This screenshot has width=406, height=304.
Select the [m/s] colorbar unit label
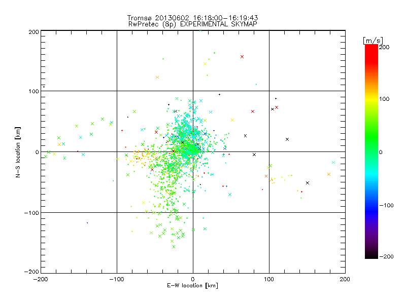pos(373,41)
